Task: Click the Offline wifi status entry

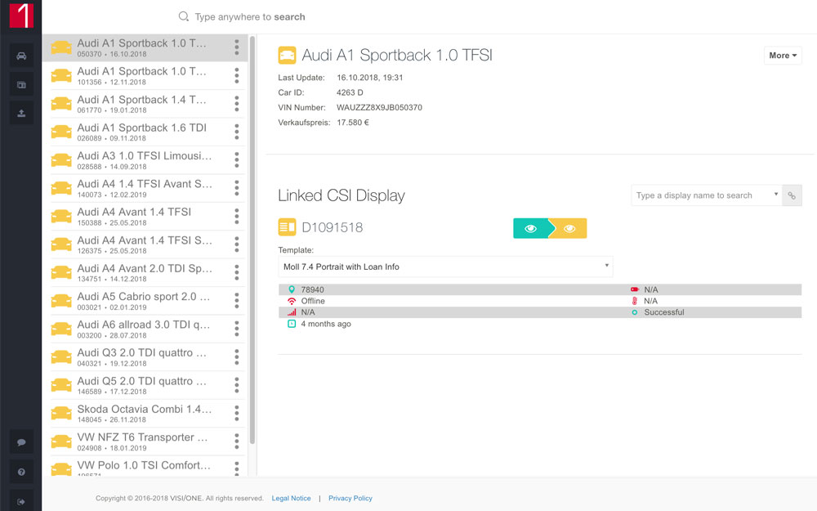Action: tap(313, 301)
